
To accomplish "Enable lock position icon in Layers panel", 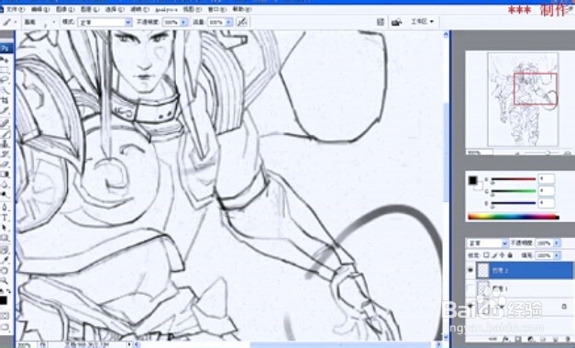I will pos(502,254).
